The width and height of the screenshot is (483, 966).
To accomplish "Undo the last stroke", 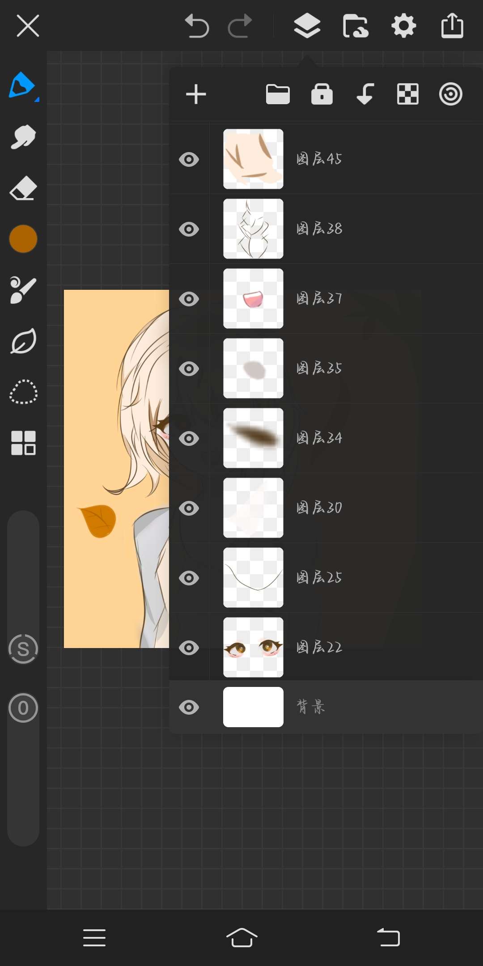I will point(197,26).
